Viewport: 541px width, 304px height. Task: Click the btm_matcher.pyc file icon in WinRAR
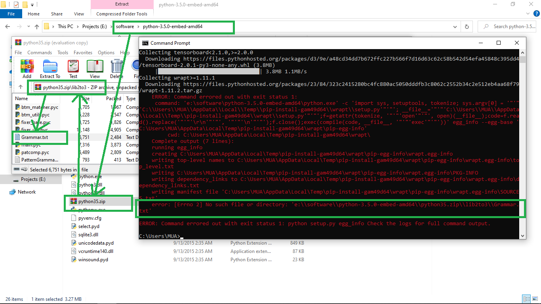[17, 107]
